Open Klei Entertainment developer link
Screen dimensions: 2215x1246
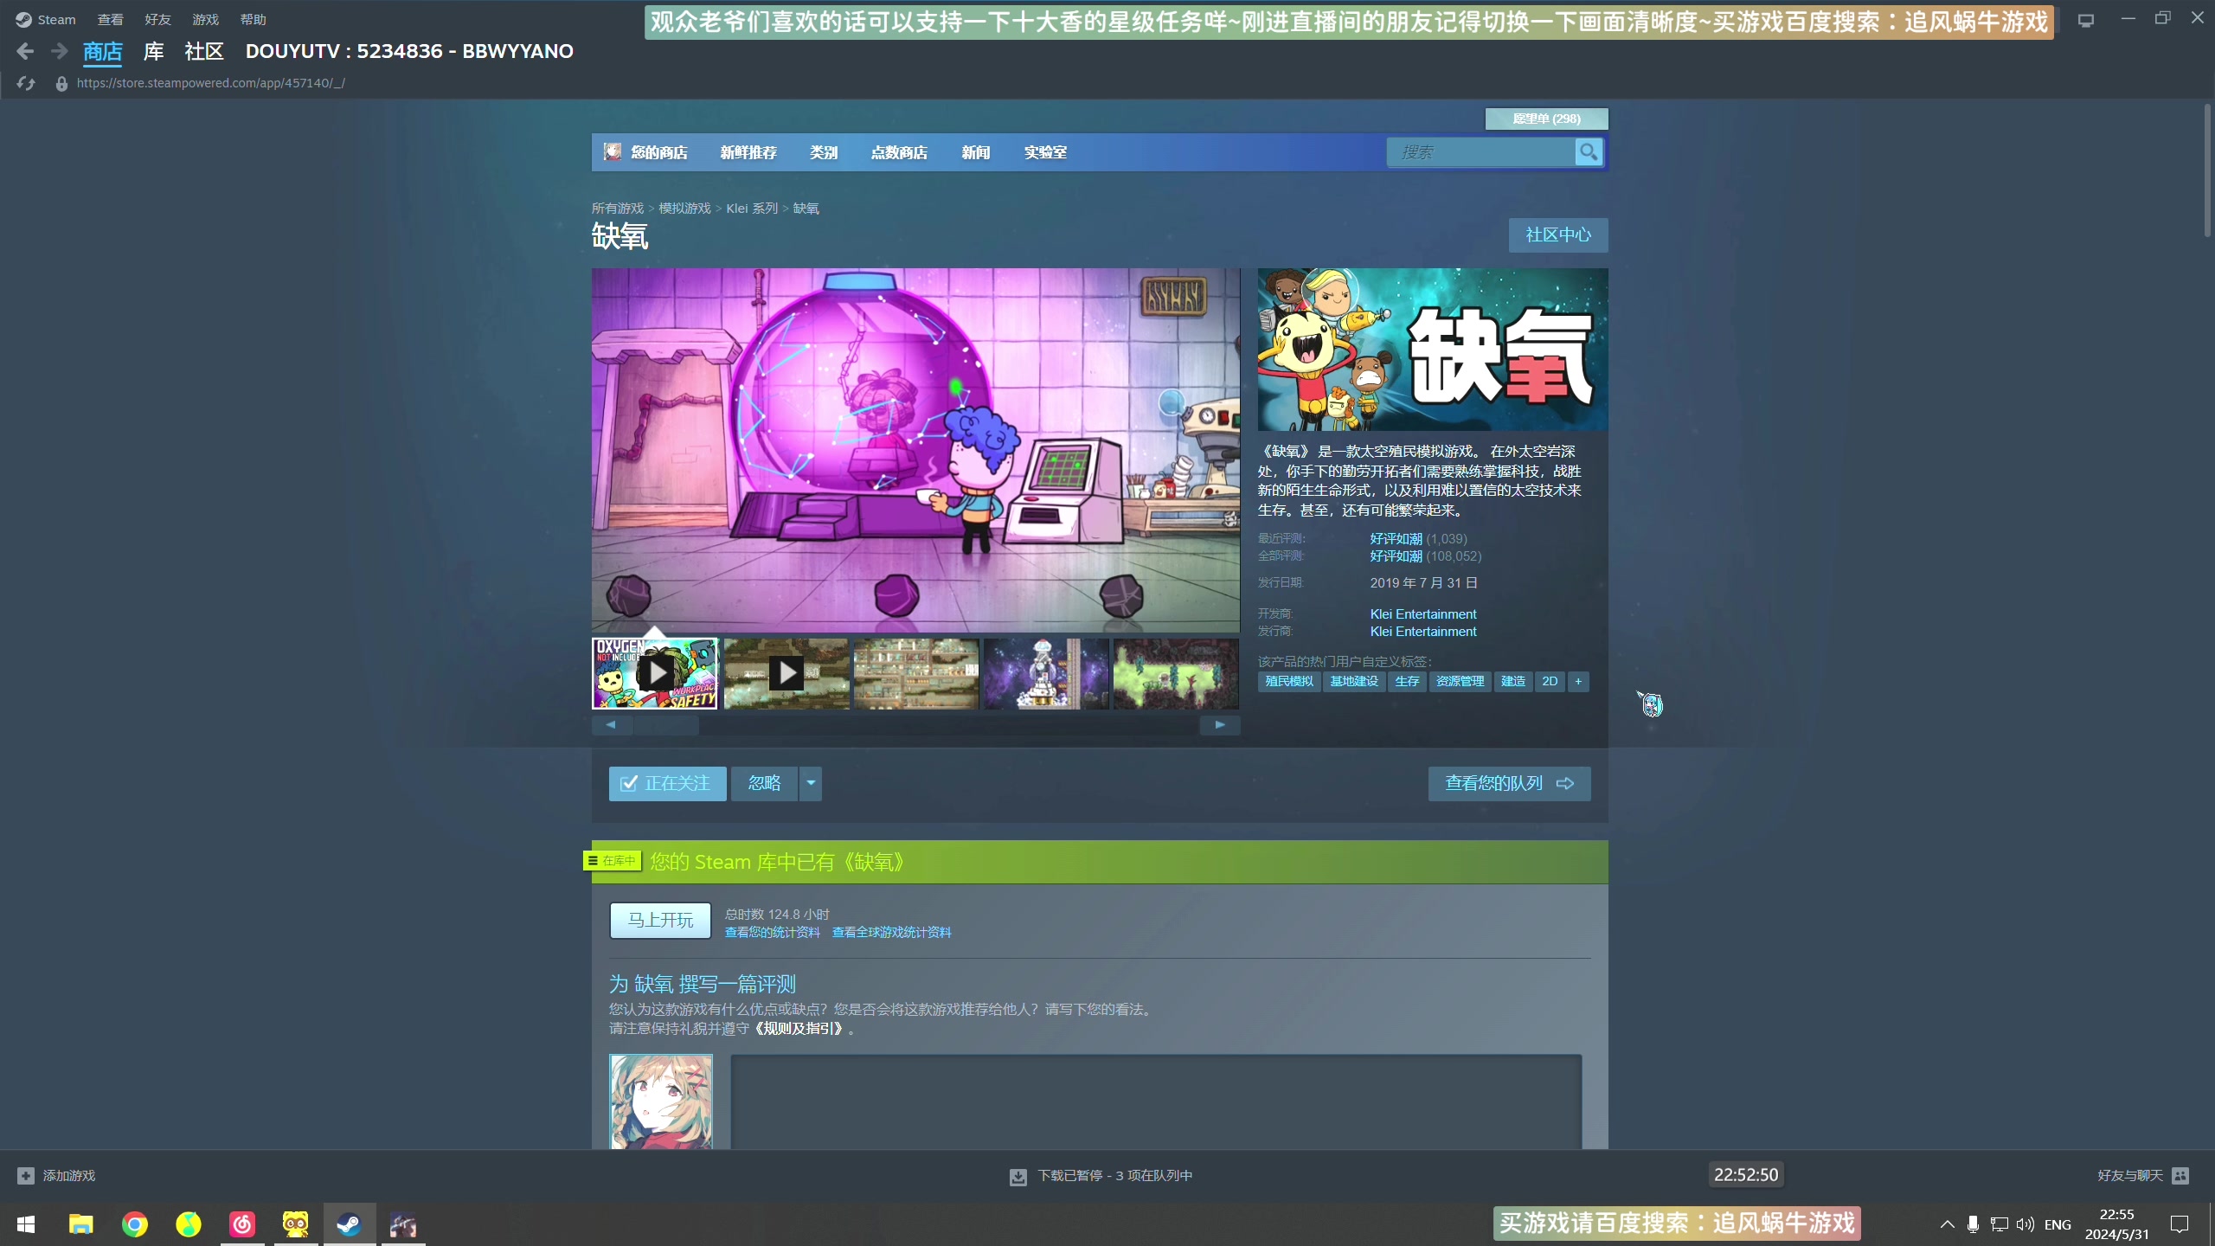1423,614
